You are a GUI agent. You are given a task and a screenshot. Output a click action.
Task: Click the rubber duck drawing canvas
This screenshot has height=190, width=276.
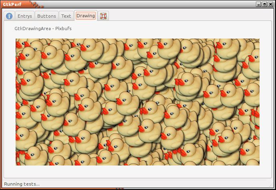pos(137,102)
